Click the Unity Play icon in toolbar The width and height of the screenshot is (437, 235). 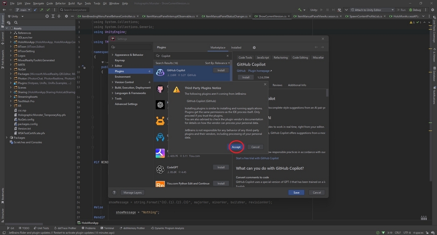tap(322, 10)
